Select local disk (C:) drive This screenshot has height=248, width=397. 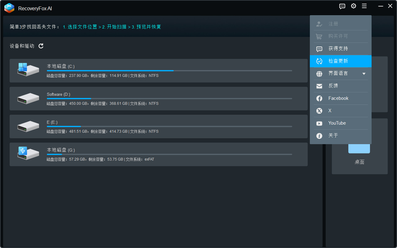point(158,71)
